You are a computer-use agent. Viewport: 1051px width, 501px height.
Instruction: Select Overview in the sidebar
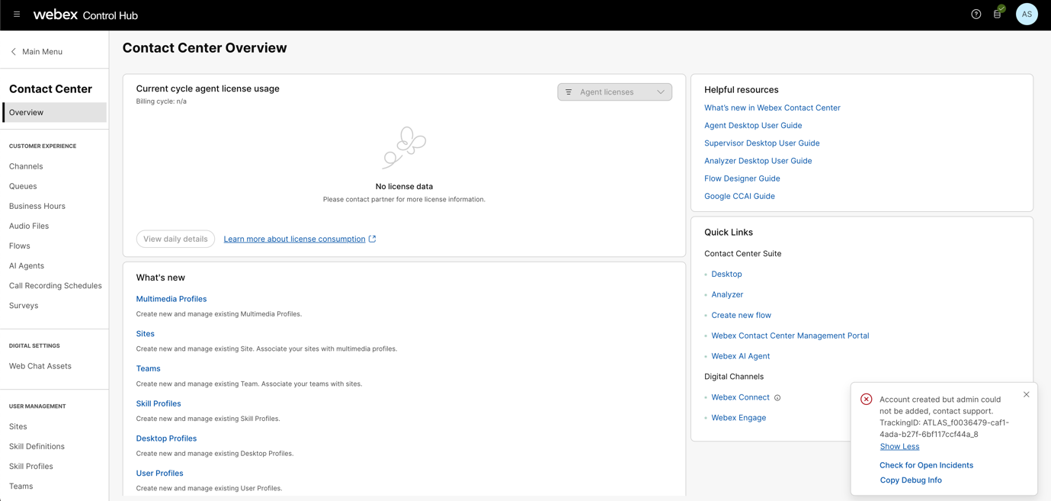[55, 112]
